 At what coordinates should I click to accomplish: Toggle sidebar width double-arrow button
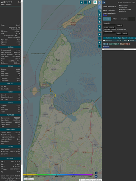104,2
